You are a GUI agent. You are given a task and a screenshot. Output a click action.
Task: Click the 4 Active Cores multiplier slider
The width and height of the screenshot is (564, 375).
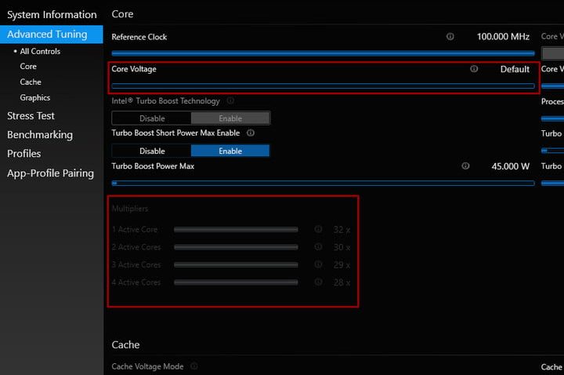point(236,282)
